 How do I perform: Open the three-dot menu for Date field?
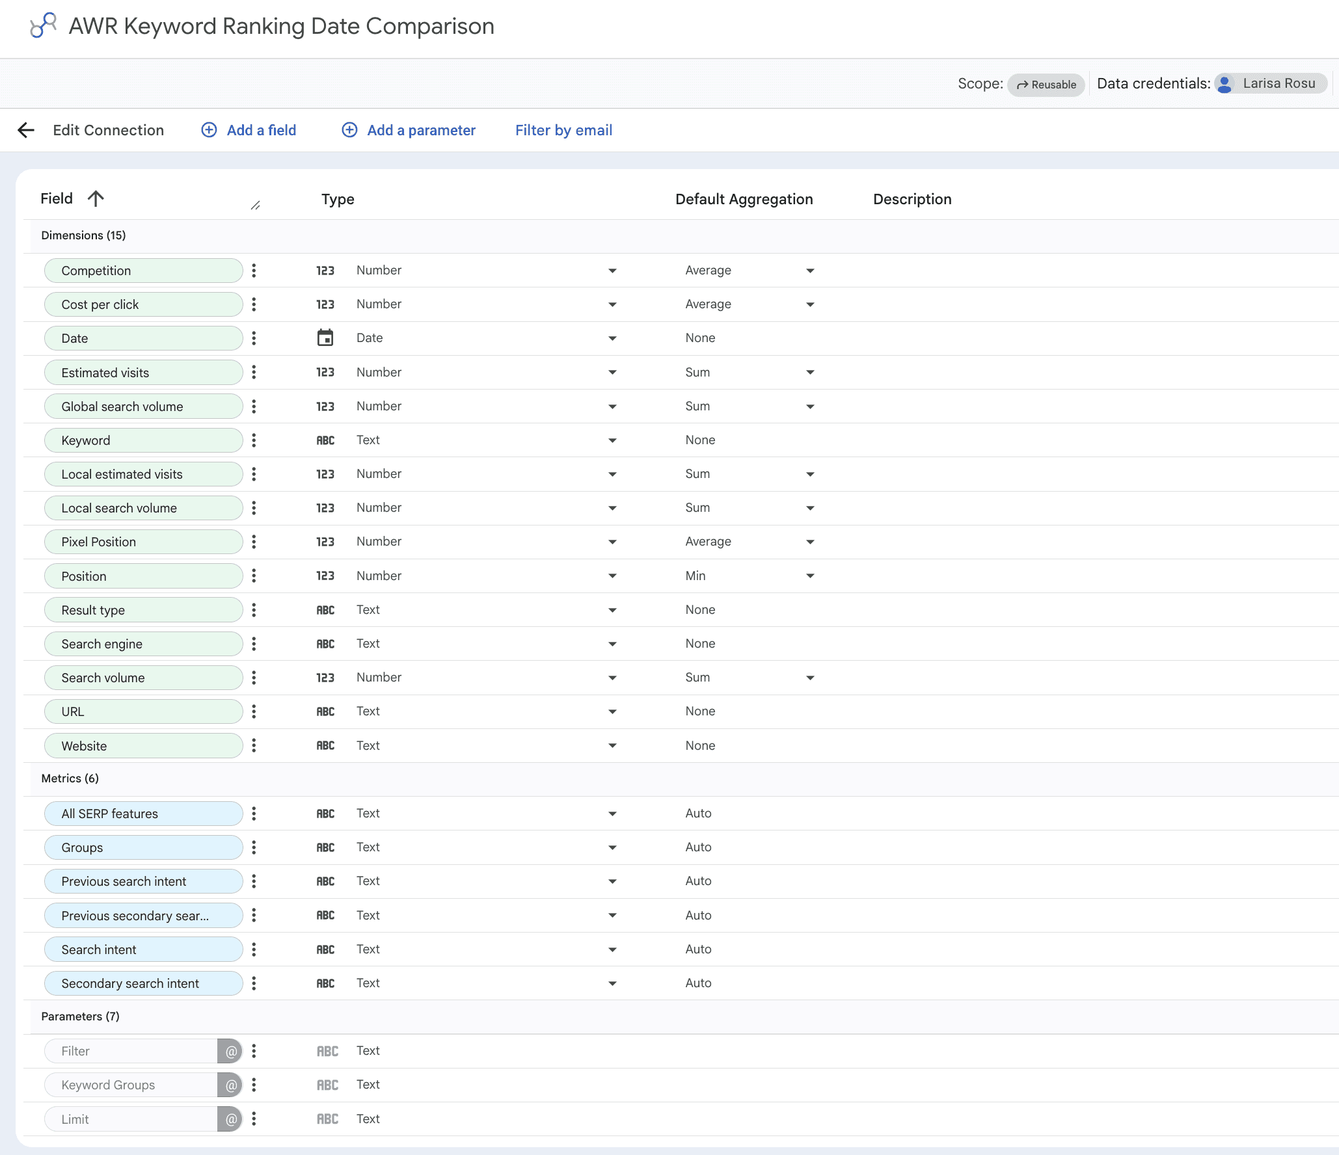pyautogui.click(x=254, y=338)
